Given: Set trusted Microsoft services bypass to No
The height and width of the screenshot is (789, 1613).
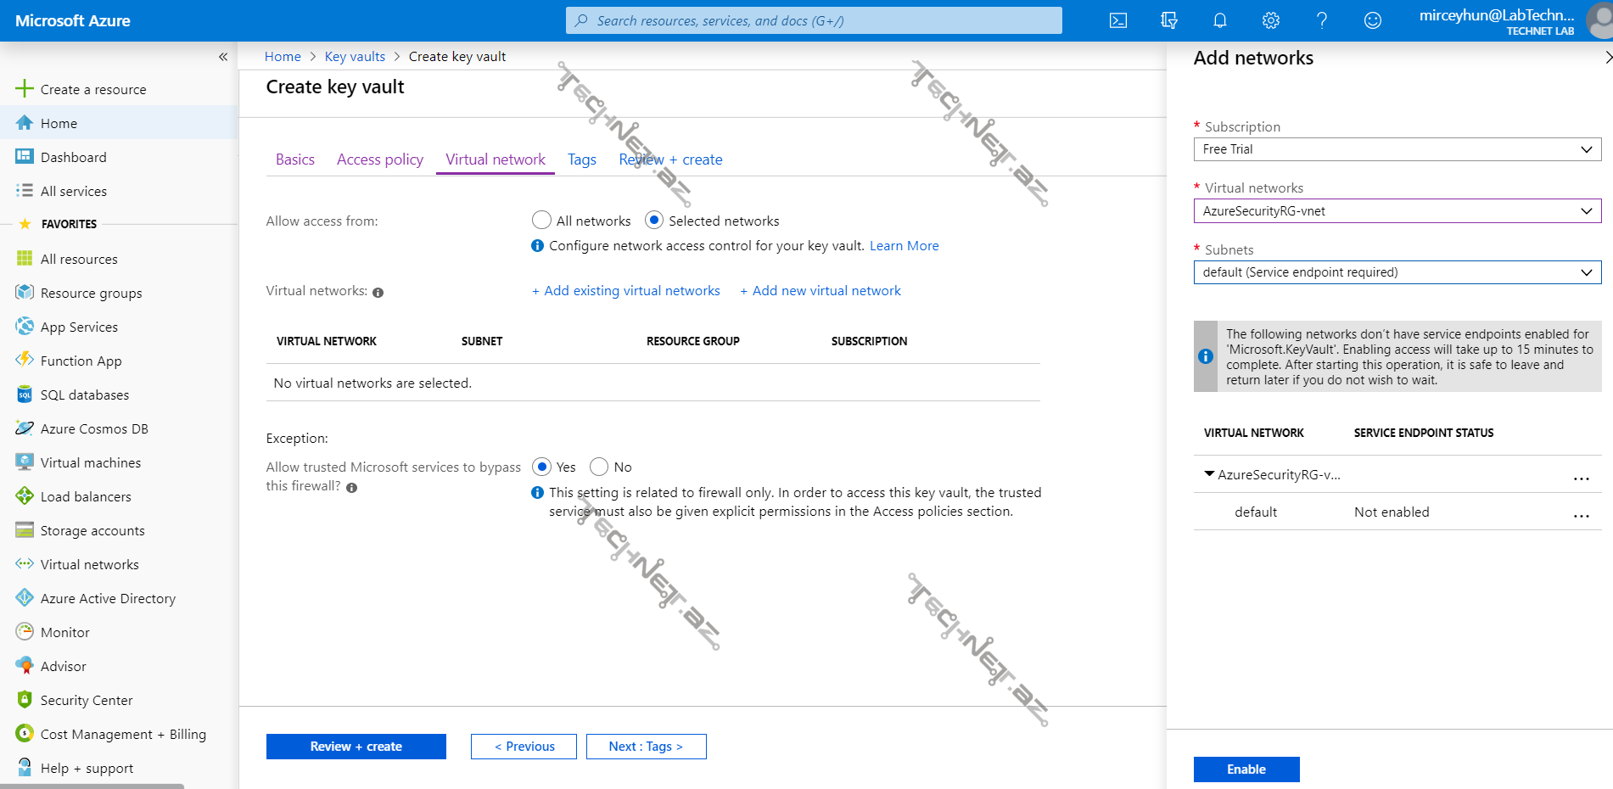Looking at the screenshot, I should coord(599,467).
